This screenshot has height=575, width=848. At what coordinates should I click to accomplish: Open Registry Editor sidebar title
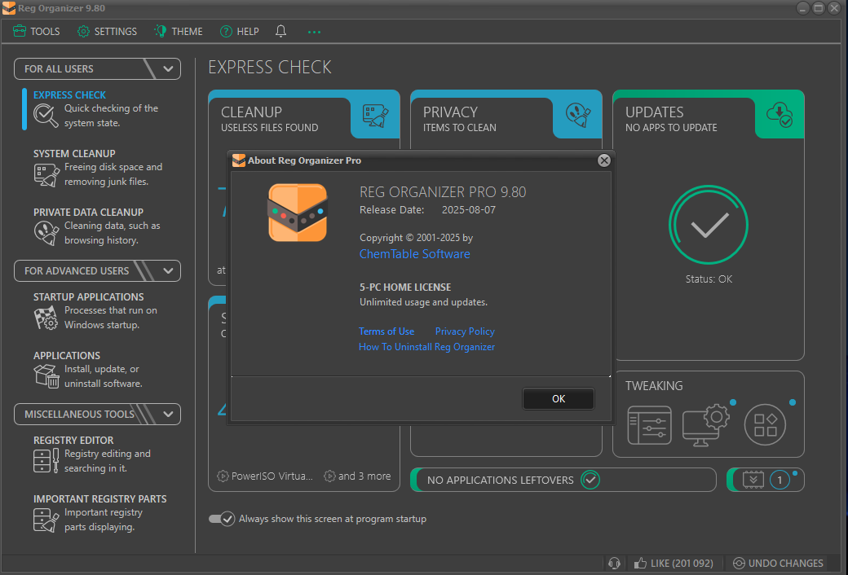73,441
